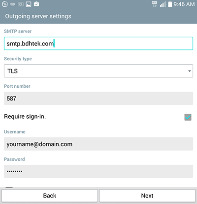Tap the Security type label

18,59
